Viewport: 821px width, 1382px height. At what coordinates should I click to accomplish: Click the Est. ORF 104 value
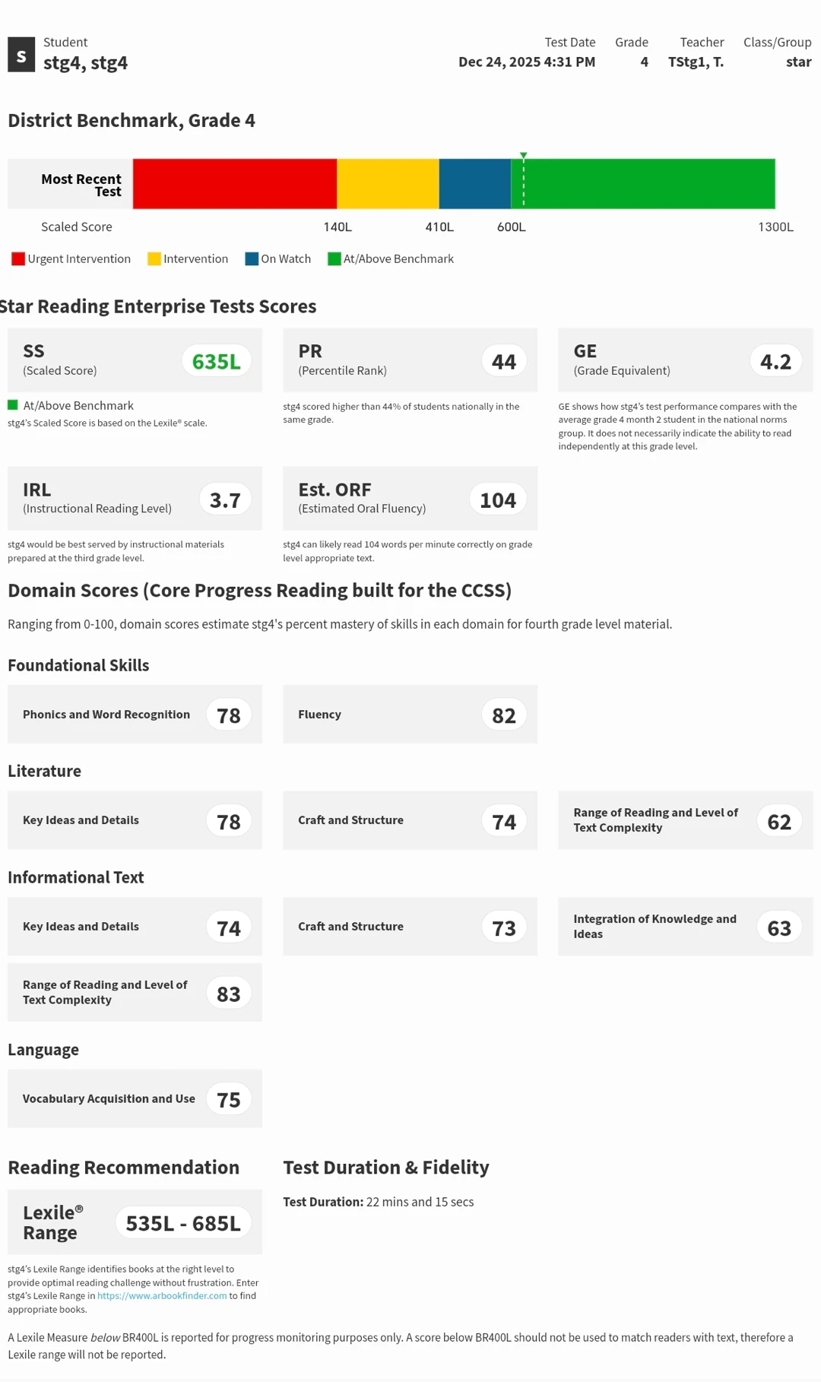(498, 499)
